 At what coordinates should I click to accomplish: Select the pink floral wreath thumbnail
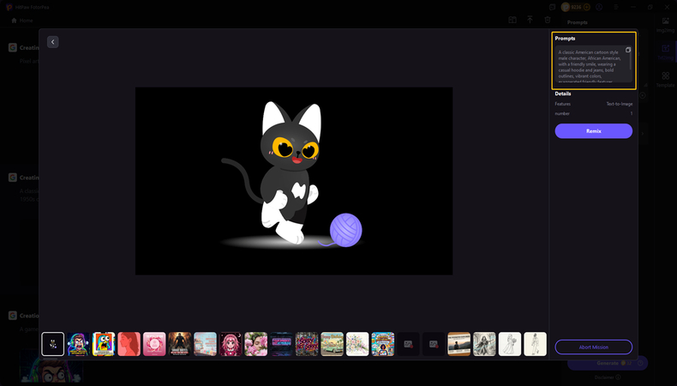pyautogui.click(x=154, y=344)
